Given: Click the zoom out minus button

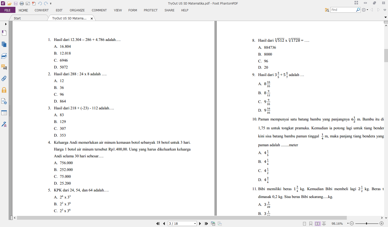Looking at the screenshot, I should (352, 223).
